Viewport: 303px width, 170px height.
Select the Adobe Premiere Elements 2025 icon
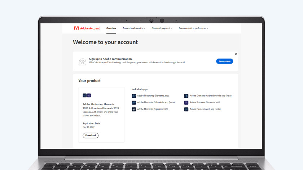pos(186,102)
